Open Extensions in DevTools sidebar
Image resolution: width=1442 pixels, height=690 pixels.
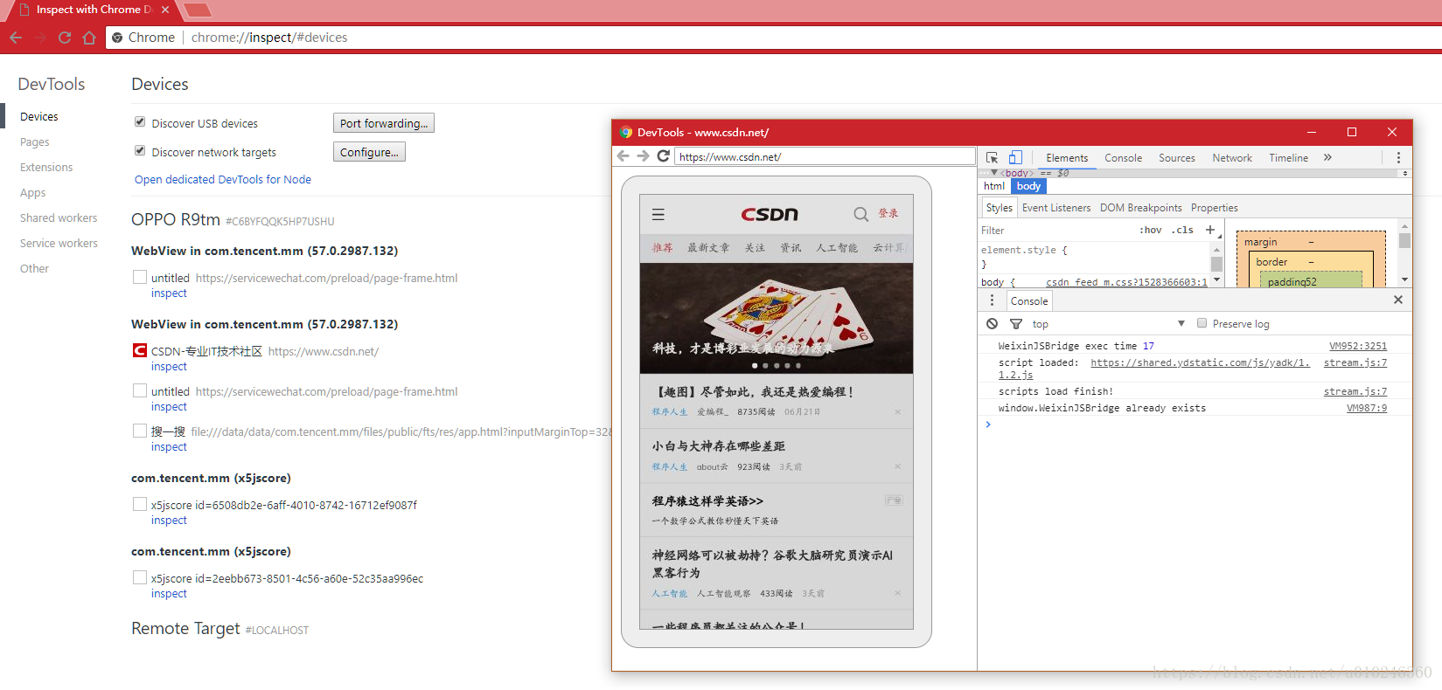click(46, 168)
